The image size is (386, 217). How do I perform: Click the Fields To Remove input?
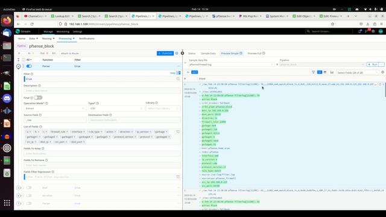point(102,165)
